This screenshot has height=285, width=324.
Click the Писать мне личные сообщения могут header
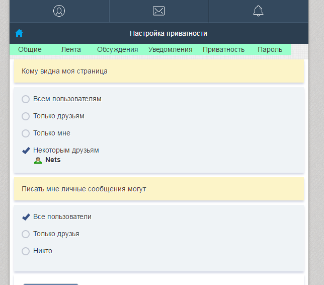(x=159, y=189)
